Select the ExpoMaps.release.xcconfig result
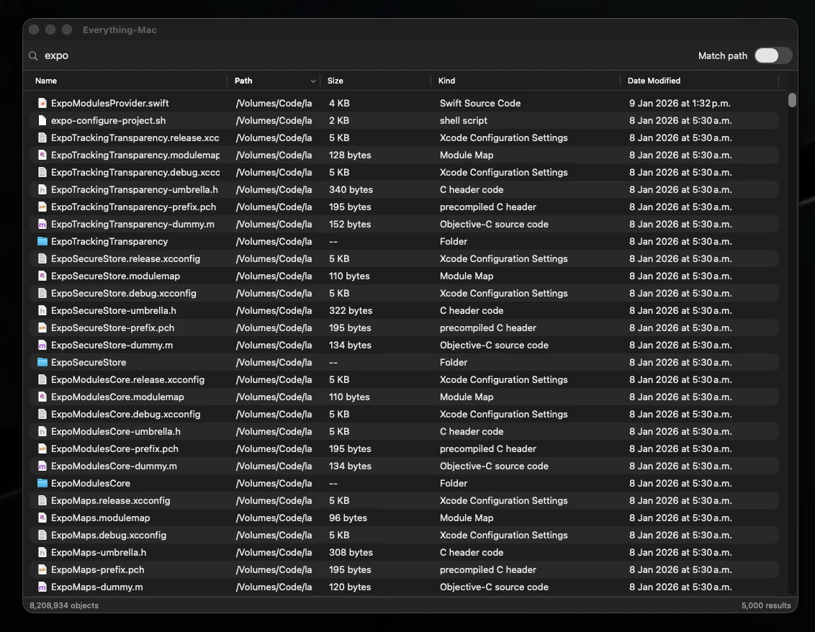 [x=404, y=500]
